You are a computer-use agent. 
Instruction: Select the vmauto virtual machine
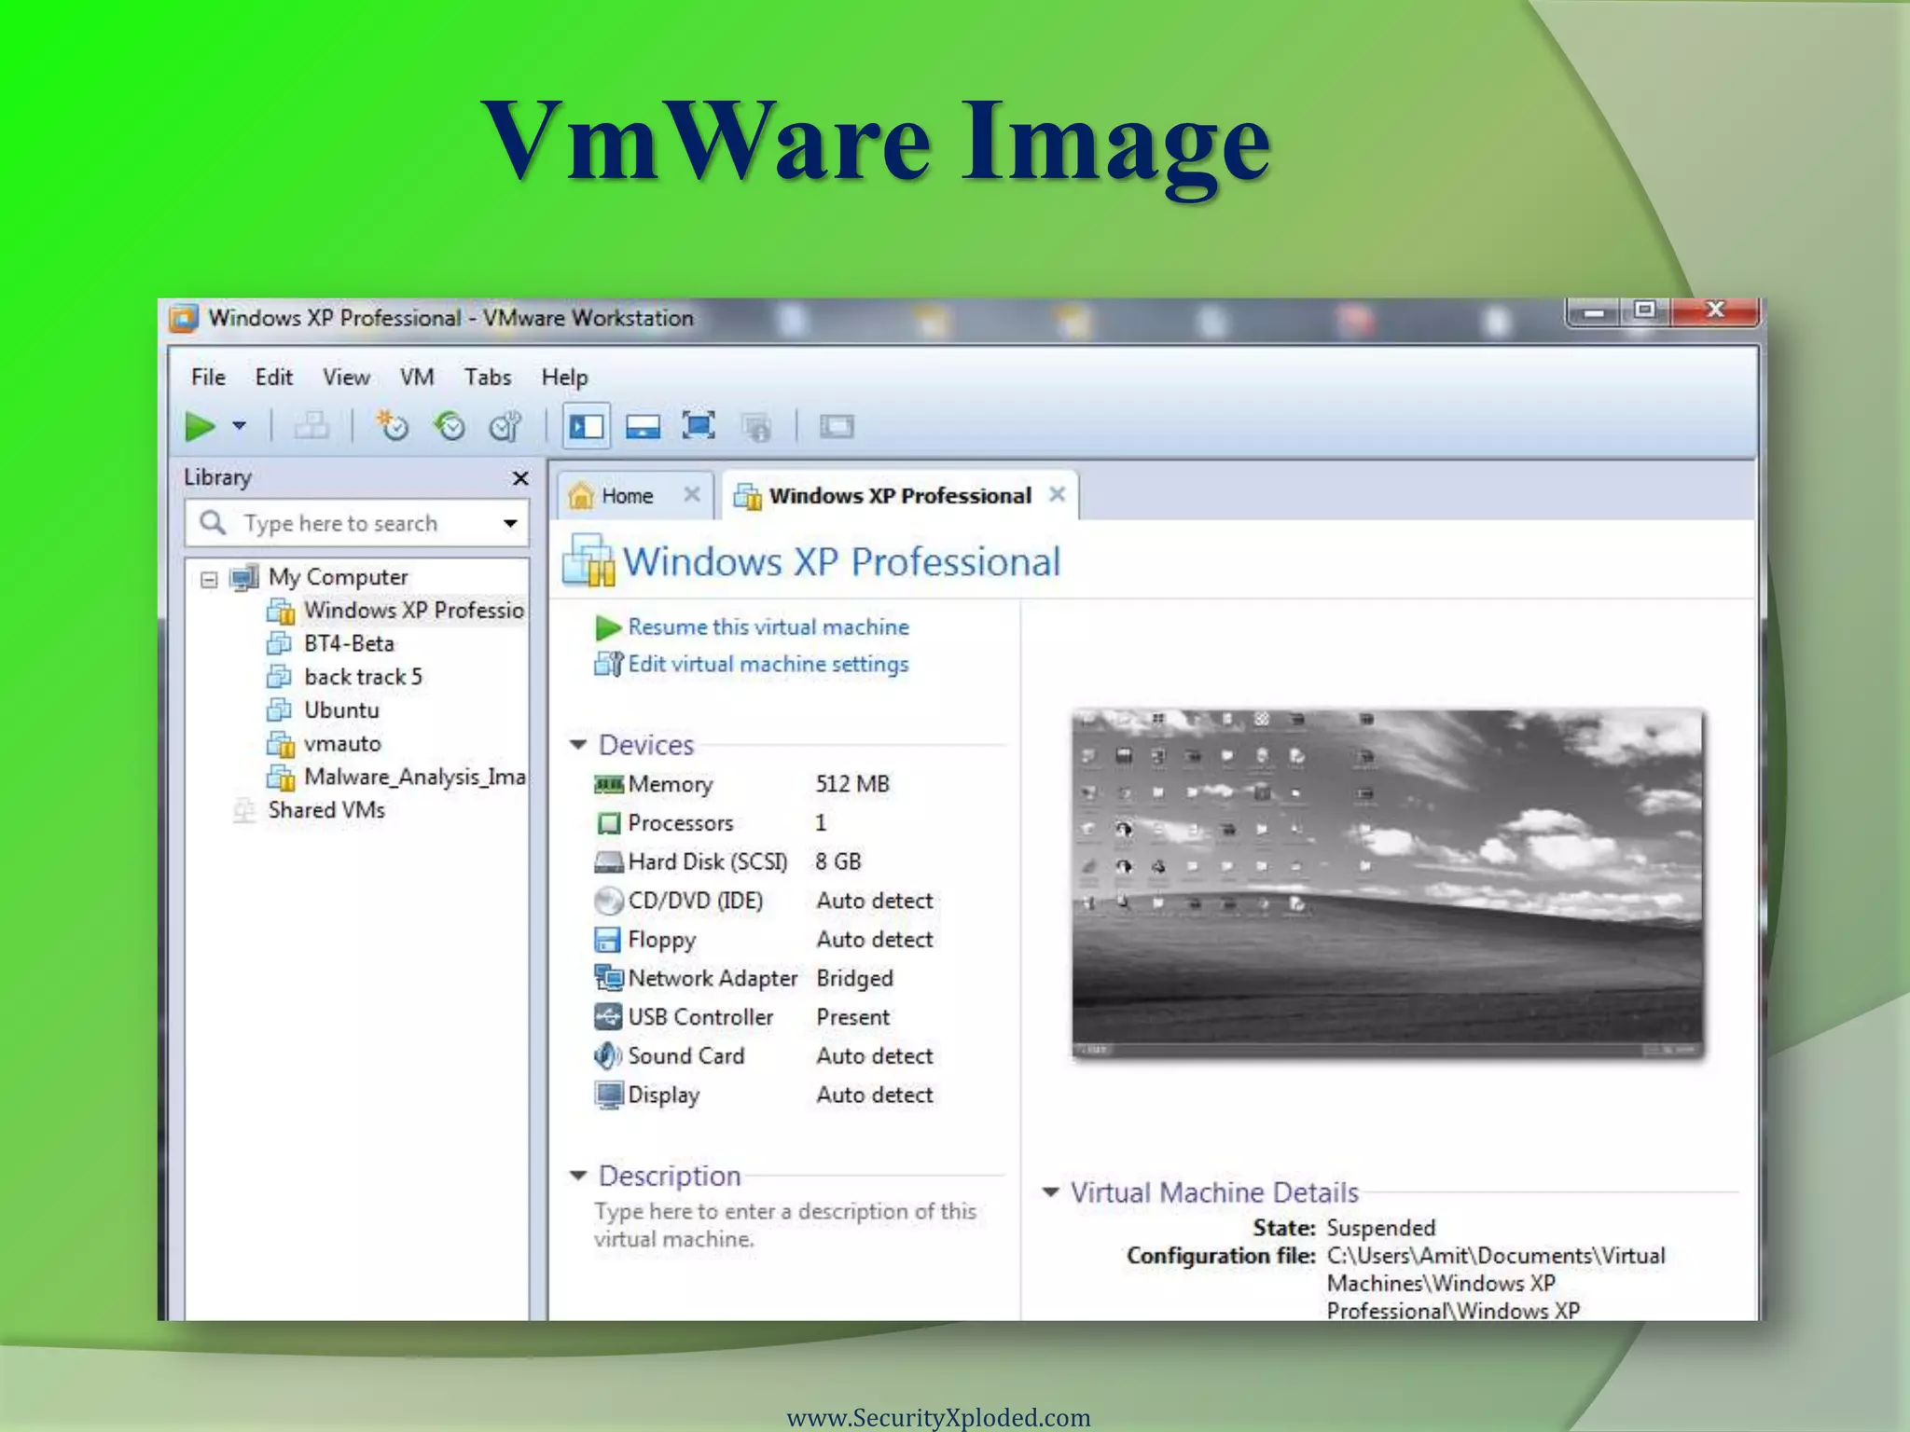click(342, 744)
